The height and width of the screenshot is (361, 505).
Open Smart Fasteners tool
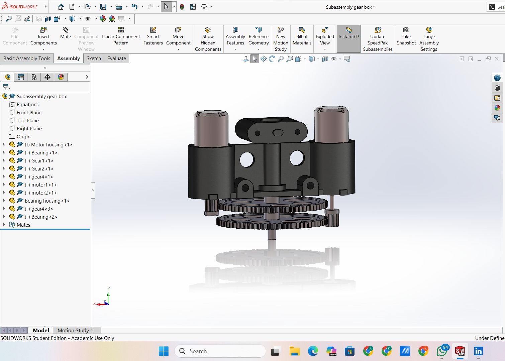click(x=153, y=30)
